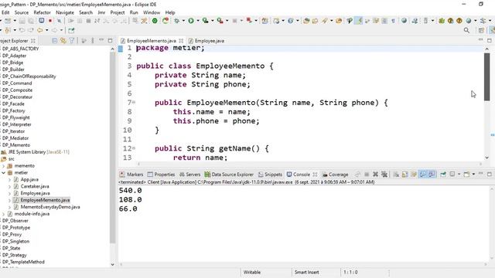The height and width of the screenshot is (278, 495).
Task: Close the EmployeeMemento.java editor tab
Action: pos(181,41)
